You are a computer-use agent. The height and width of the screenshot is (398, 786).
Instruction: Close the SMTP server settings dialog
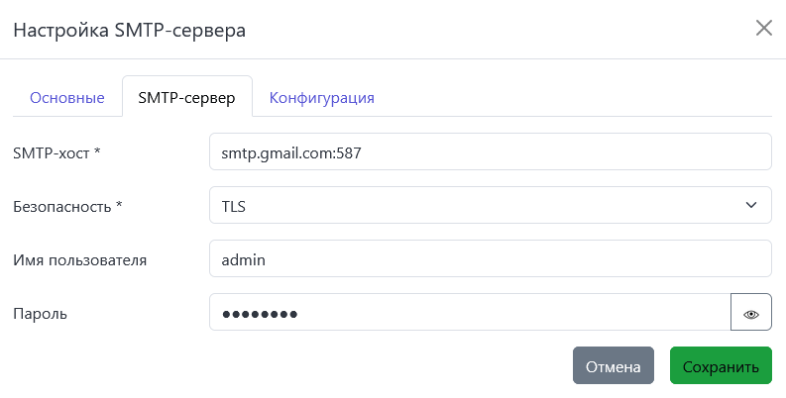pyautogui.click(x=763, y=28)
